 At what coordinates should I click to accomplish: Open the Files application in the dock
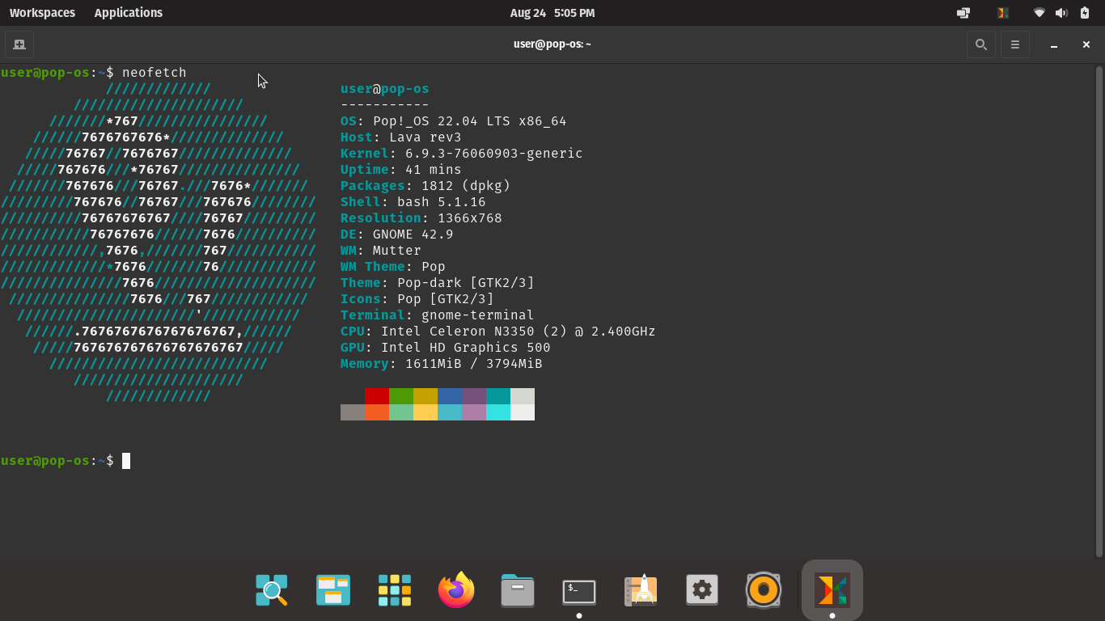click(517, 590)
